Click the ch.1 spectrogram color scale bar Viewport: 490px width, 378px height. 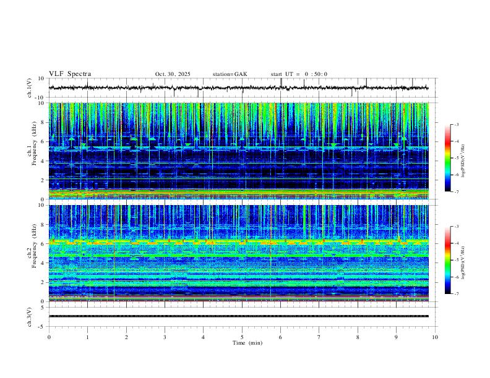click(x=448, y=158)
